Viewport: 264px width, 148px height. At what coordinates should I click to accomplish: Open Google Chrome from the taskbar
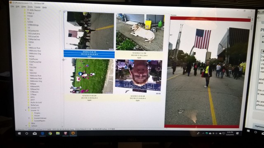(x=50, y=133)
